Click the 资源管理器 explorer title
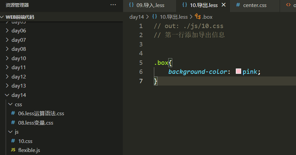296x155 pixels. click(17, 5)
